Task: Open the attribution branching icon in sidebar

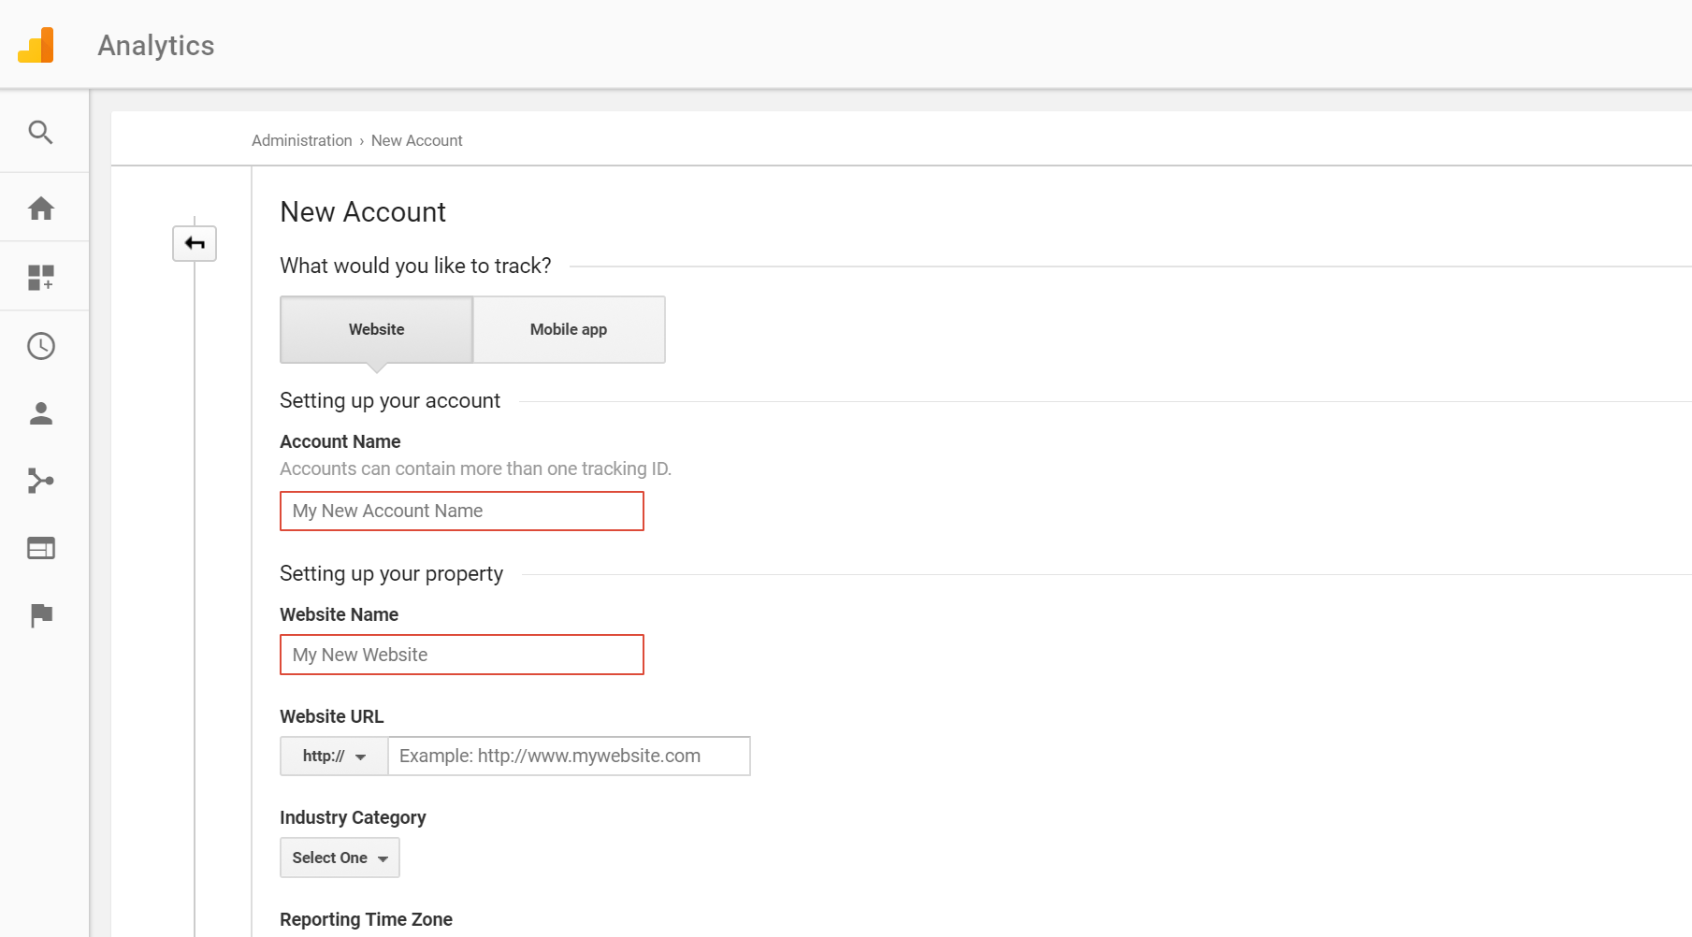Action: pyautogui.click(x=41, y=481)
